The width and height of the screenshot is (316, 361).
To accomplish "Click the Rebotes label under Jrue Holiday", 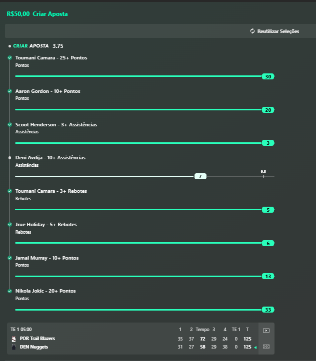I will coord(23,232).
